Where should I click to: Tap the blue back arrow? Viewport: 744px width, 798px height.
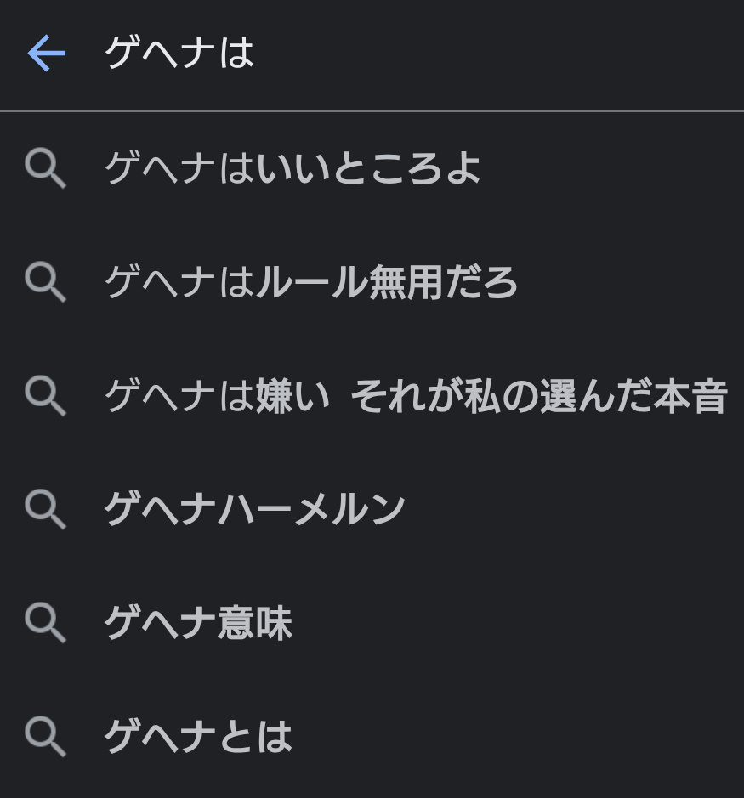[x=46, y=54]
